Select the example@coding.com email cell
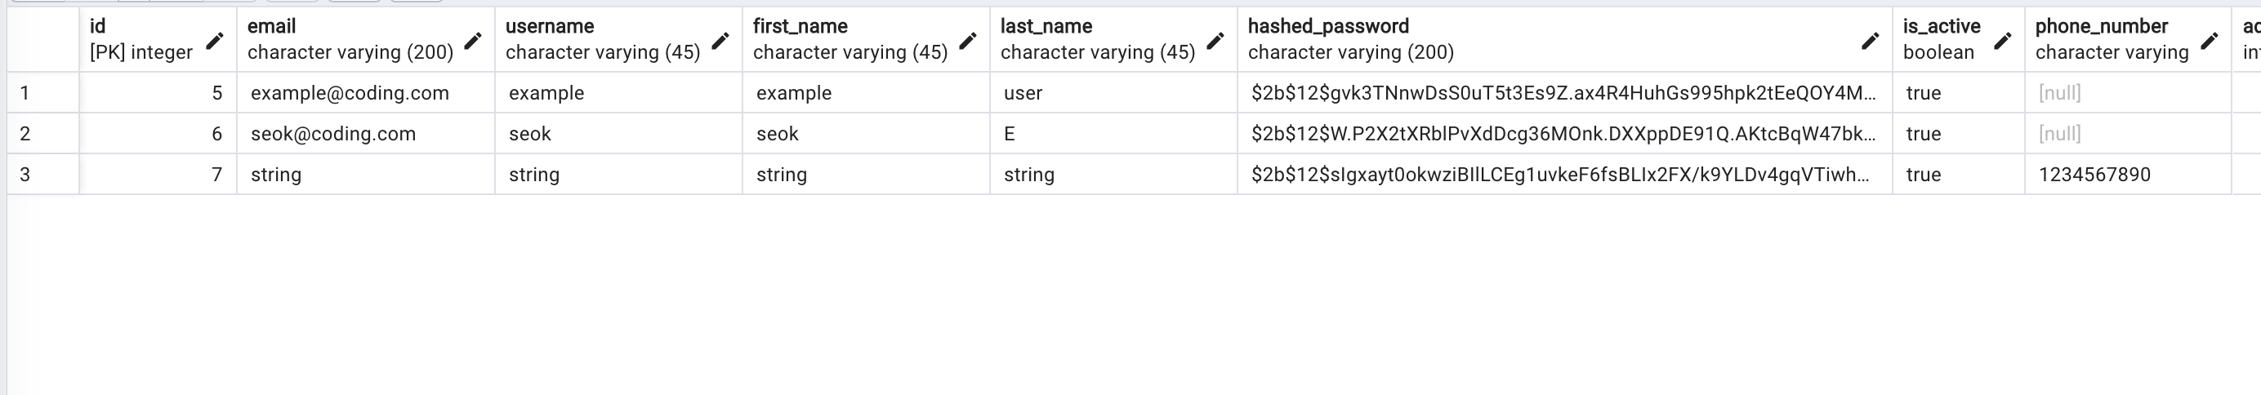This screenshot has width=2261, height=395. point(366,93)
